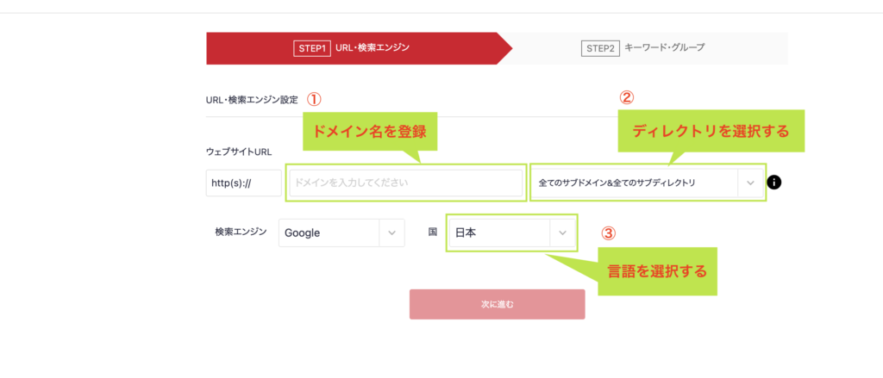Click the circled number ① annotation
Image resolution: width=883 pixels, height=378 pixels.
(314, 99)
